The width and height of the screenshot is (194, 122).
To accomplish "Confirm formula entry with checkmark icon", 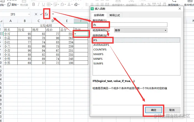I will click(x=41, y=14).
